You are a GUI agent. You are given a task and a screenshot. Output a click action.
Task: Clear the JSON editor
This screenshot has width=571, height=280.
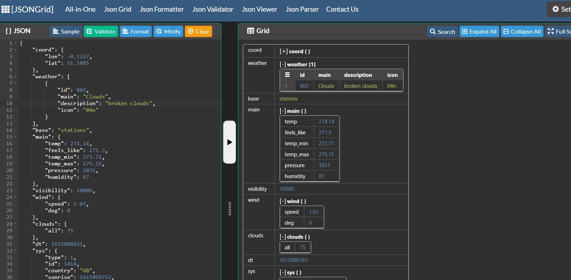coord(198,31)
